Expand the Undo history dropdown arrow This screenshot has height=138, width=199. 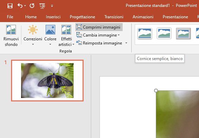[x=25, y=6]
